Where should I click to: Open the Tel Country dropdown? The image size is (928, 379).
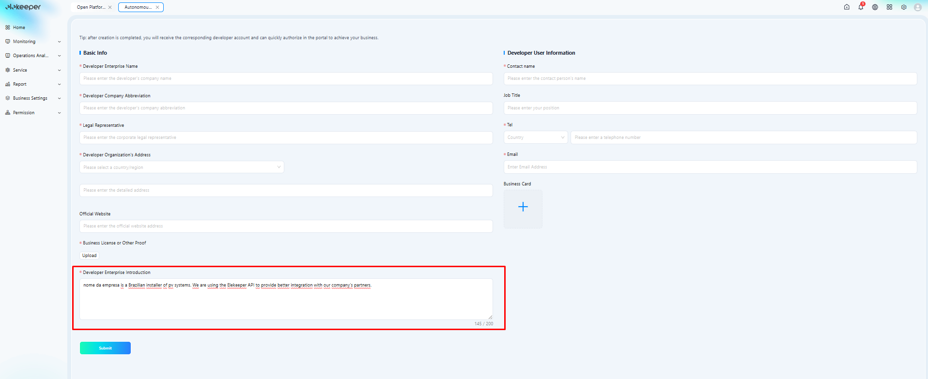pyautogui.click(x=536, y=137)
